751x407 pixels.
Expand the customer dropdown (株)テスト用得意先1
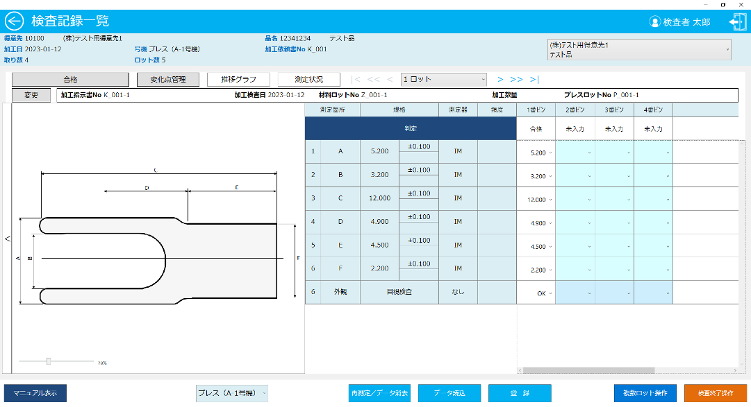639,49
